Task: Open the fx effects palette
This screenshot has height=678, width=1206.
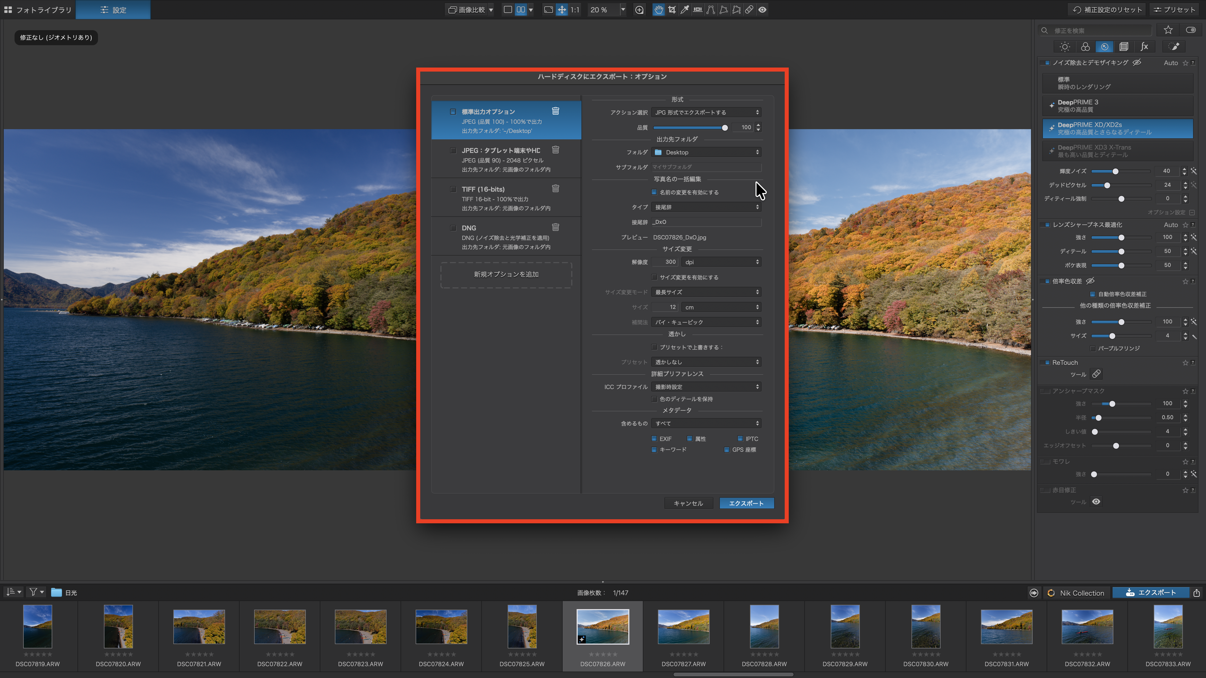Action: tap(1144, 47)
